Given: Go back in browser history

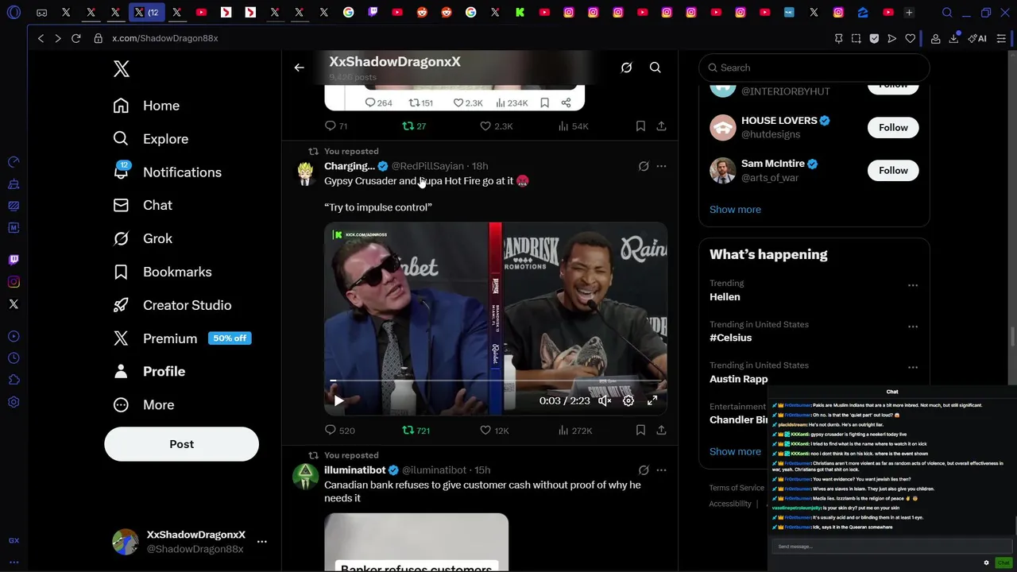Looking at the screenshot, I should tap(41, 38).
